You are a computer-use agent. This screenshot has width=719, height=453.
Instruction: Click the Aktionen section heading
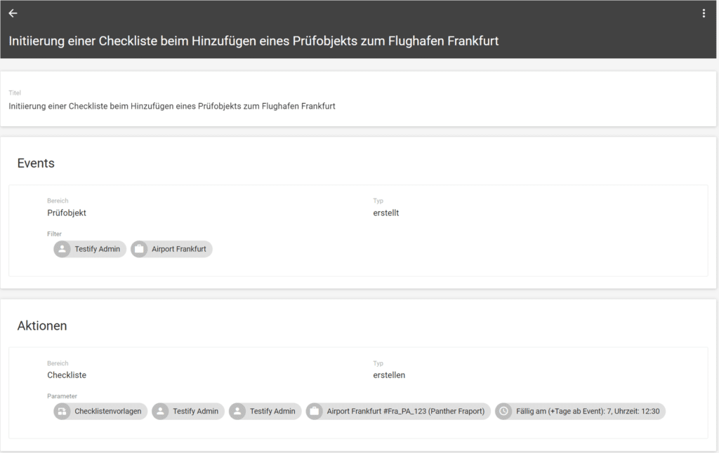pyautogui.click(x=42, y=325)
